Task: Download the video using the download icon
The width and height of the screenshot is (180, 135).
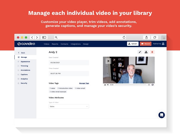Action: (146, 52)
